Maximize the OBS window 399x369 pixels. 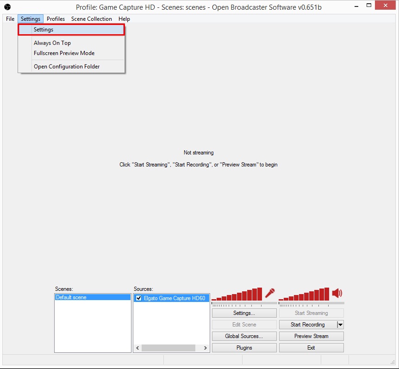tap(369, 6)
